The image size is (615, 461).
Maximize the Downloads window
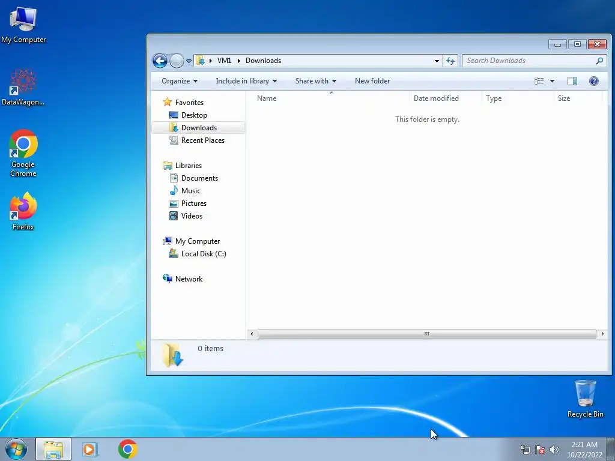click(577, 44)
